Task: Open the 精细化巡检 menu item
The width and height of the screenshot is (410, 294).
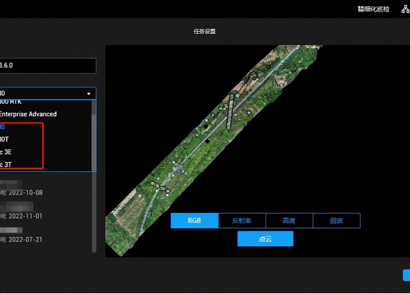Action: tap(373, 10)
